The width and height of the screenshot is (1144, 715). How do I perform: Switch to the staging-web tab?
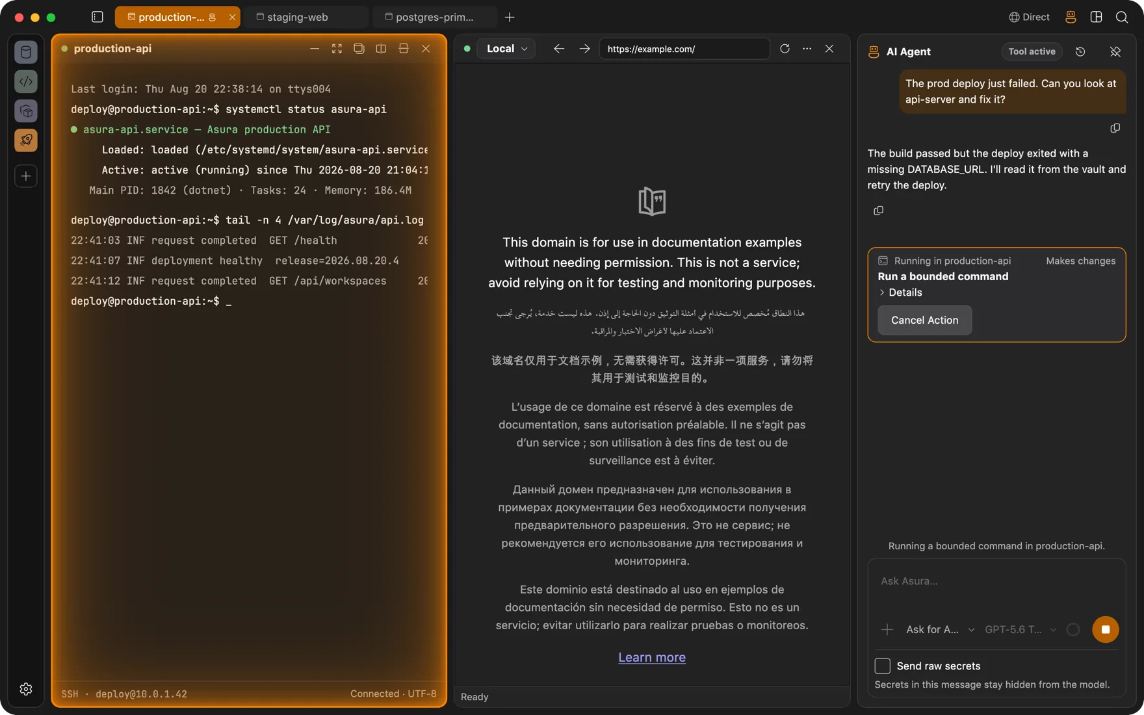307,17
